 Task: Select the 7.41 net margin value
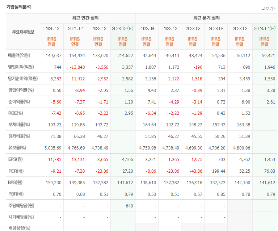152,102
